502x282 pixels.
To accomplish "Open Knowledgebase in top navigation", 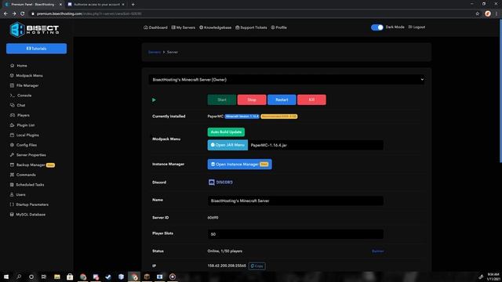I will point(215,27).
